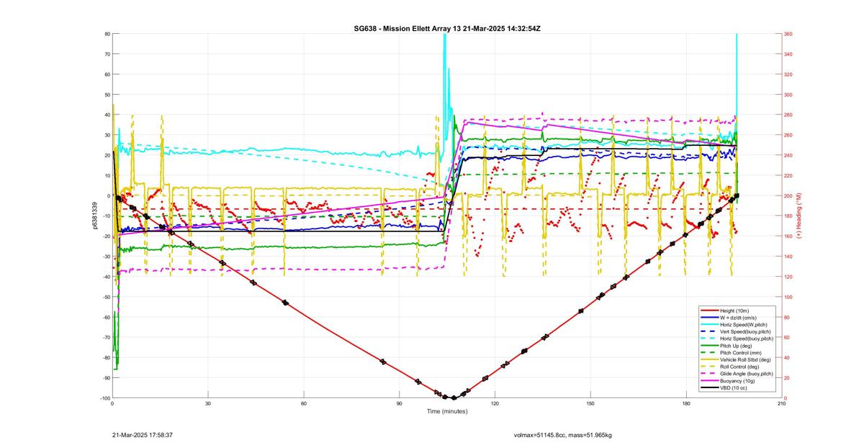Screen dimensions: 864x447
Task: Click the deepest dive marker at bottom apex
Action: [x=453, y=397]
